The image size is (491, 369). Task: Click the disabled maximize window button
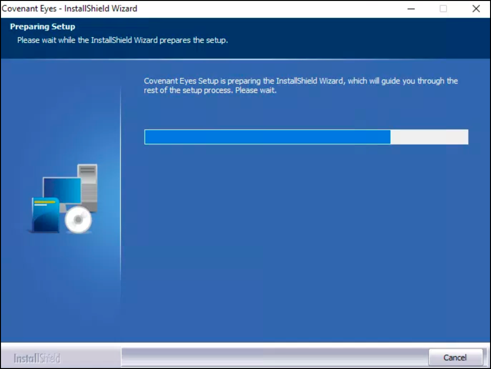(x=443, y=9)
